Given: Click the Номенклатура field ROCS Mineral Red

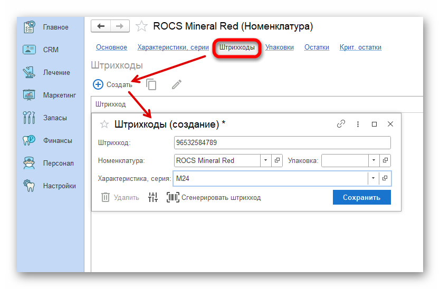Looking at the screenshot, I should tap(217, 160).
